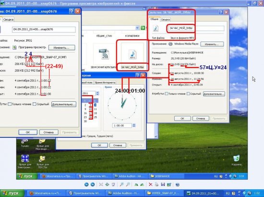
Task: Click the пуск Start button on the bottom taskbar
Action: (x=12, y=193)
